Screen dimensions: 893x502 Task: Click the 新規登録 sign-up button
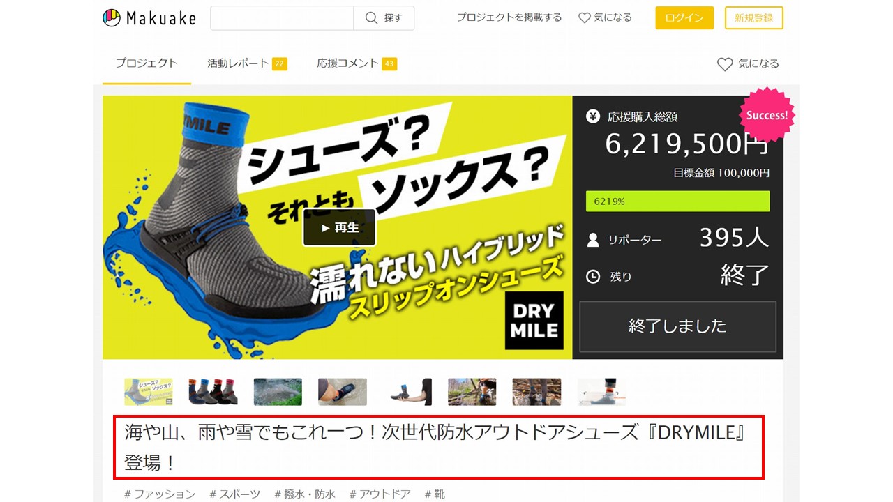(753, 18)
